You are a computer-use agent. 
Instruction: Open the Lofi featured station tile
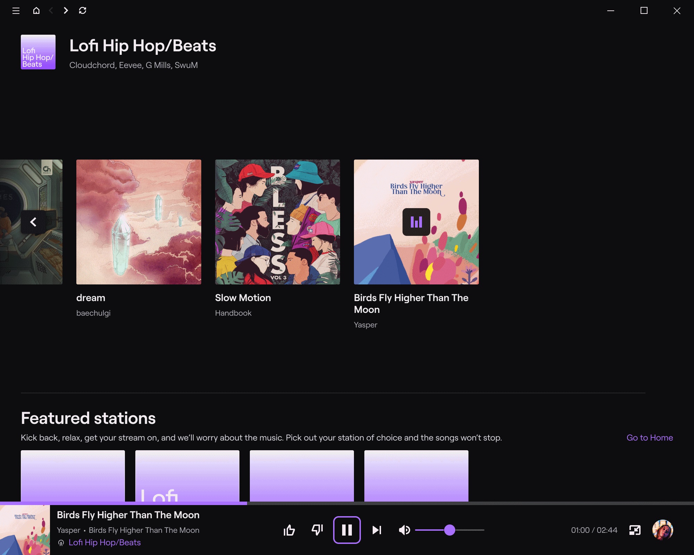[187, 476]
